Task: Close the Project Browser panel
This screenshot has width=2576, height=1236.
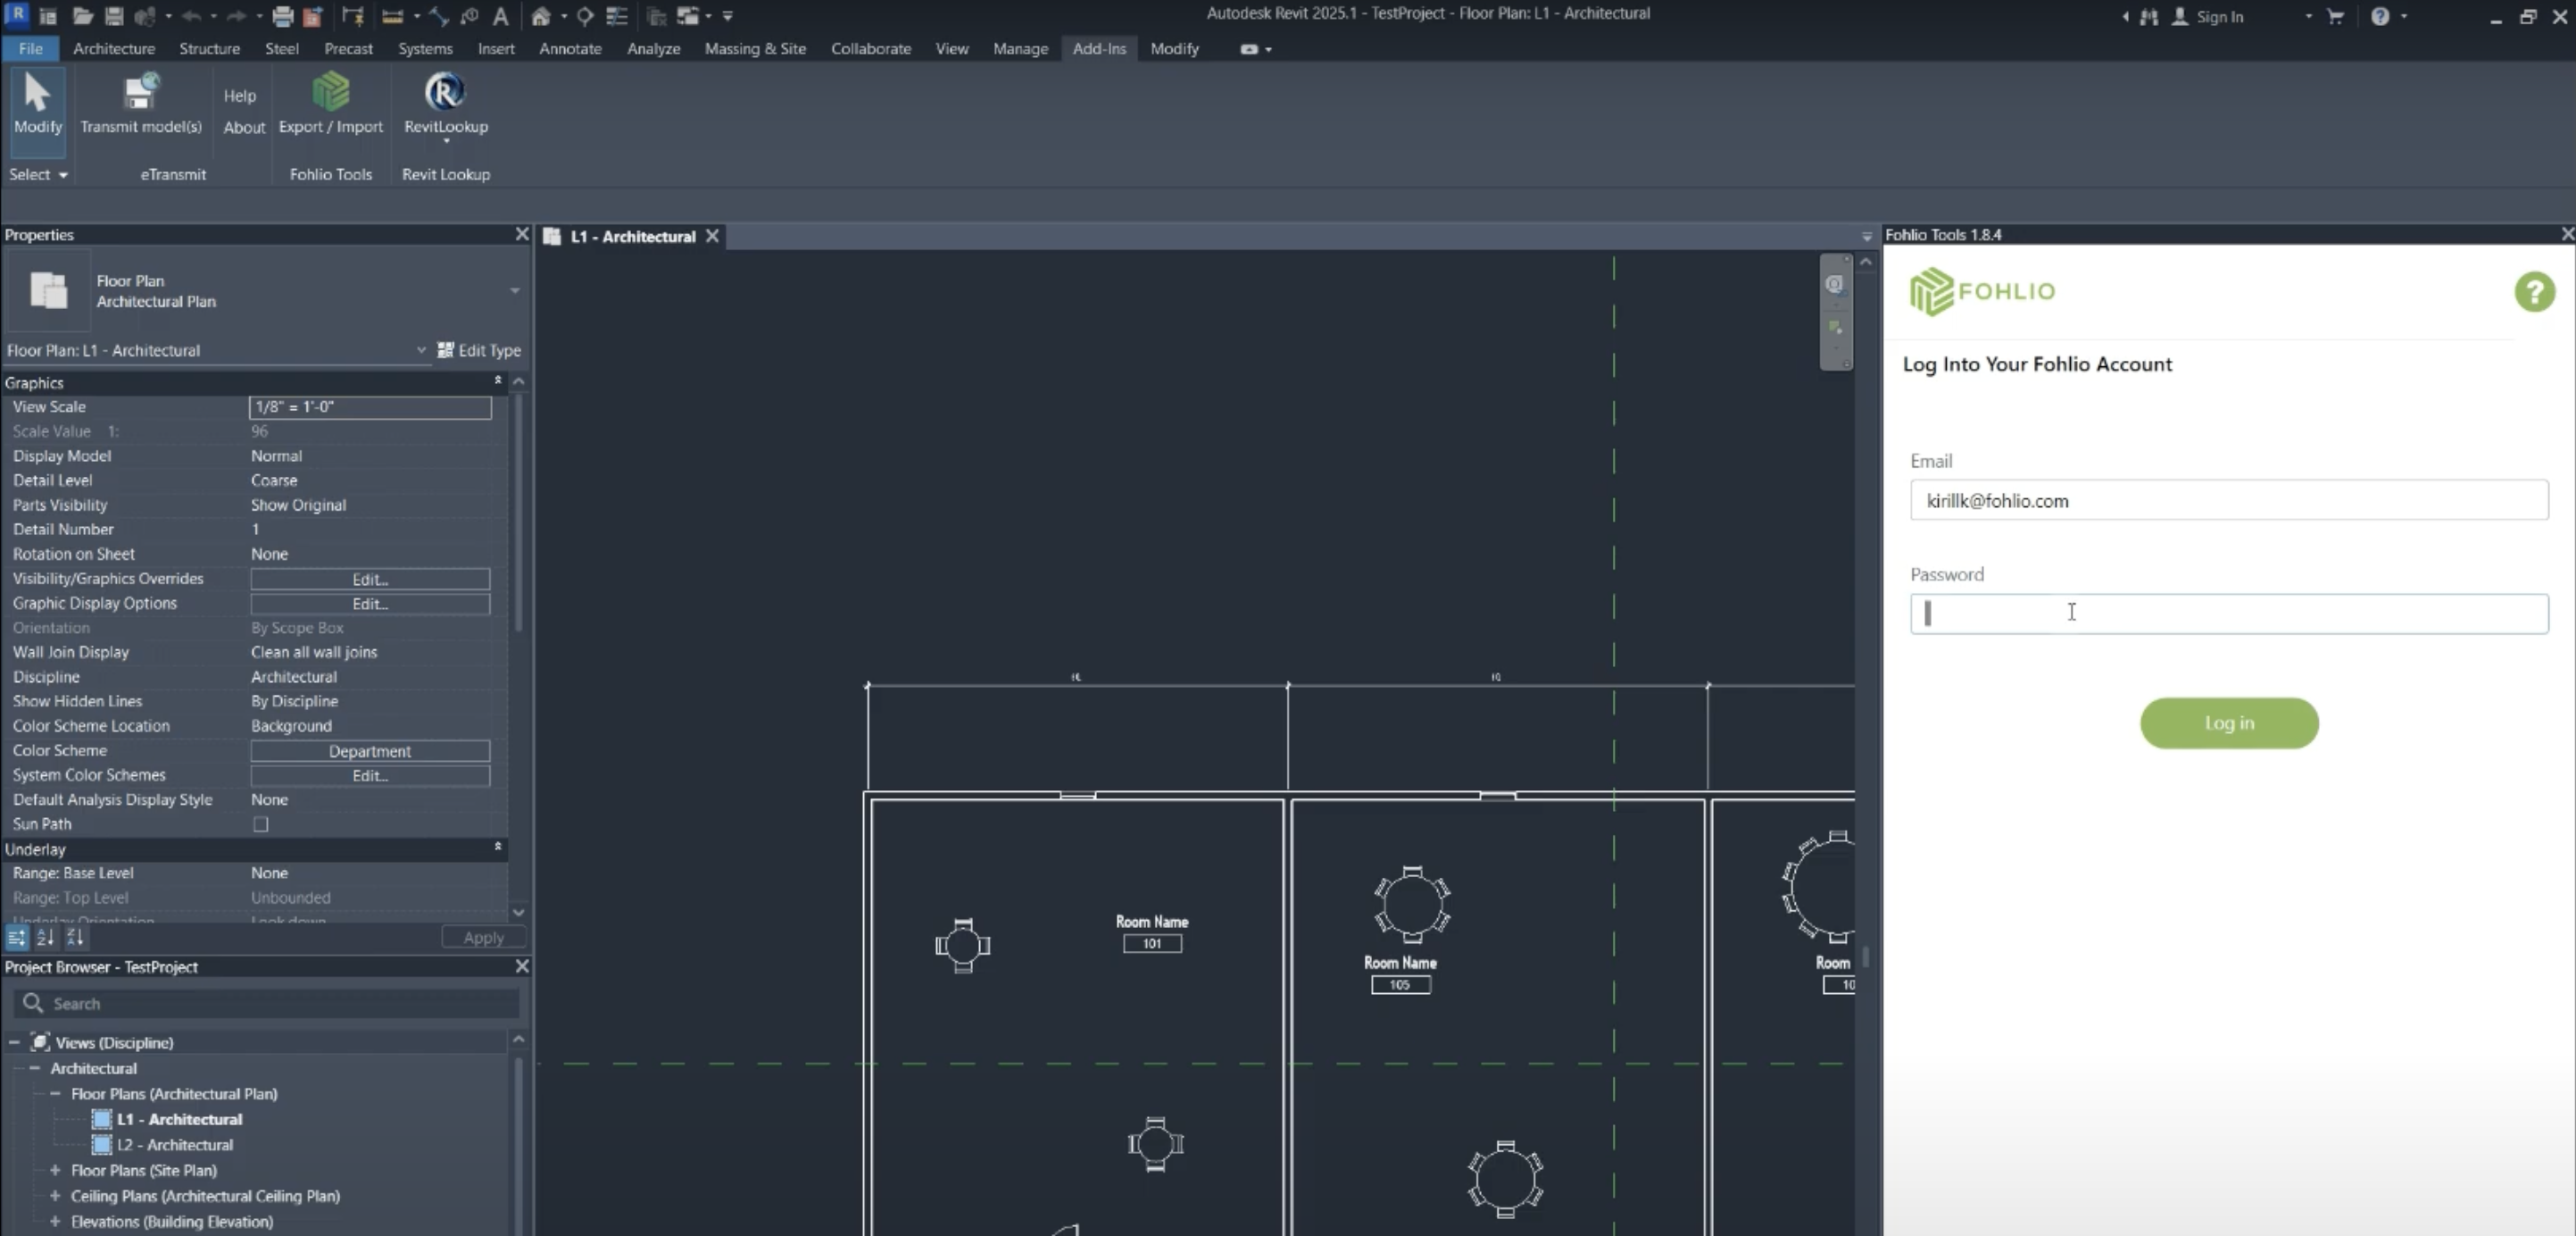Action: point(522,967)
